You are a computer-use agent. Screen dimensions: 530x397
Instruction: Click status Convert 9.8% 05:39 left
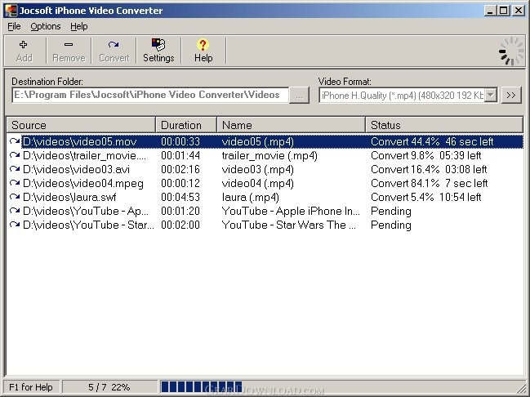[x=426, y=155]
